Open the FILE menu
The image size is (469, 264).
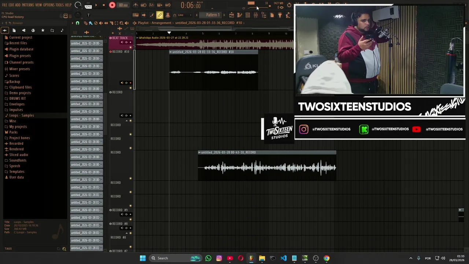click(4, 5)
